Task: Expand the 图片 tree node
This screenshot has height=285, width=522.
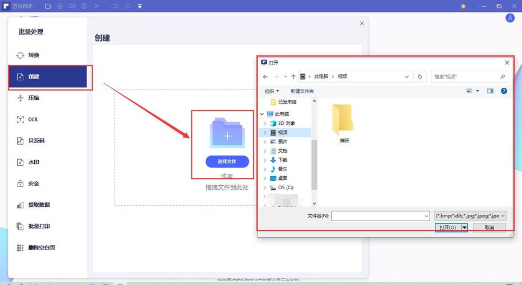Action: pos(265,142)
